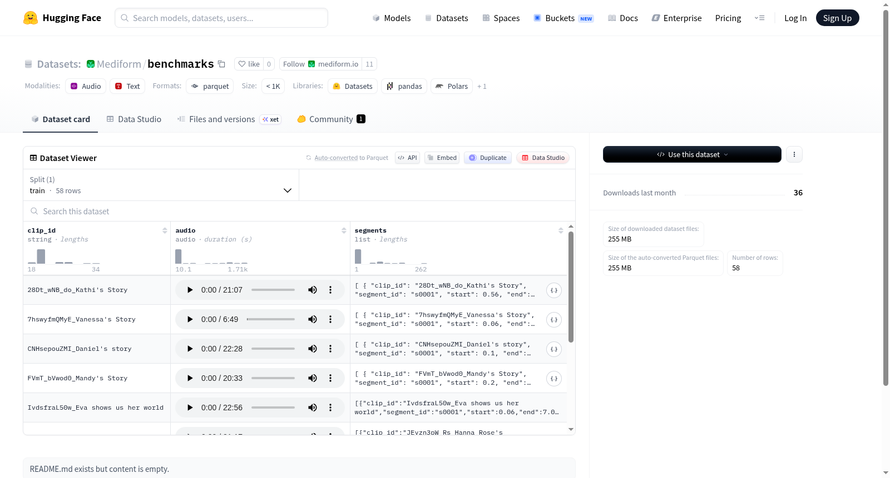This screenshot has width=890, height=478.
Task: Go to Spaces
Action: click(501, 18)
